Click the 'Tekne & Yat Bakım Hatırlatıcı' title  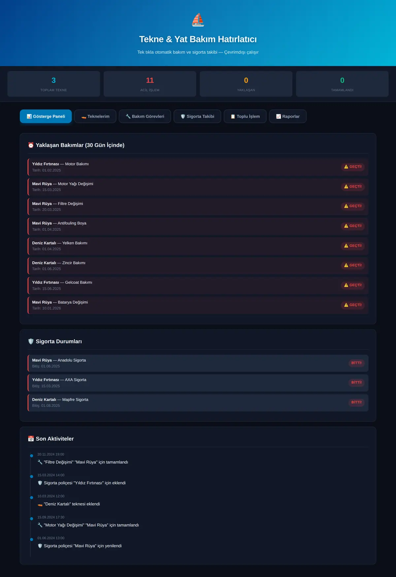pos(198,39)
